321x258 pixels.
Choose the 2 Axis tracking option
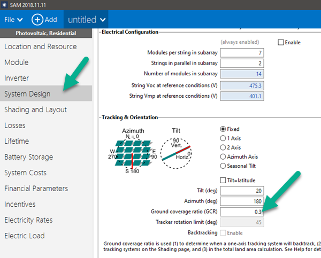(224, 147)
